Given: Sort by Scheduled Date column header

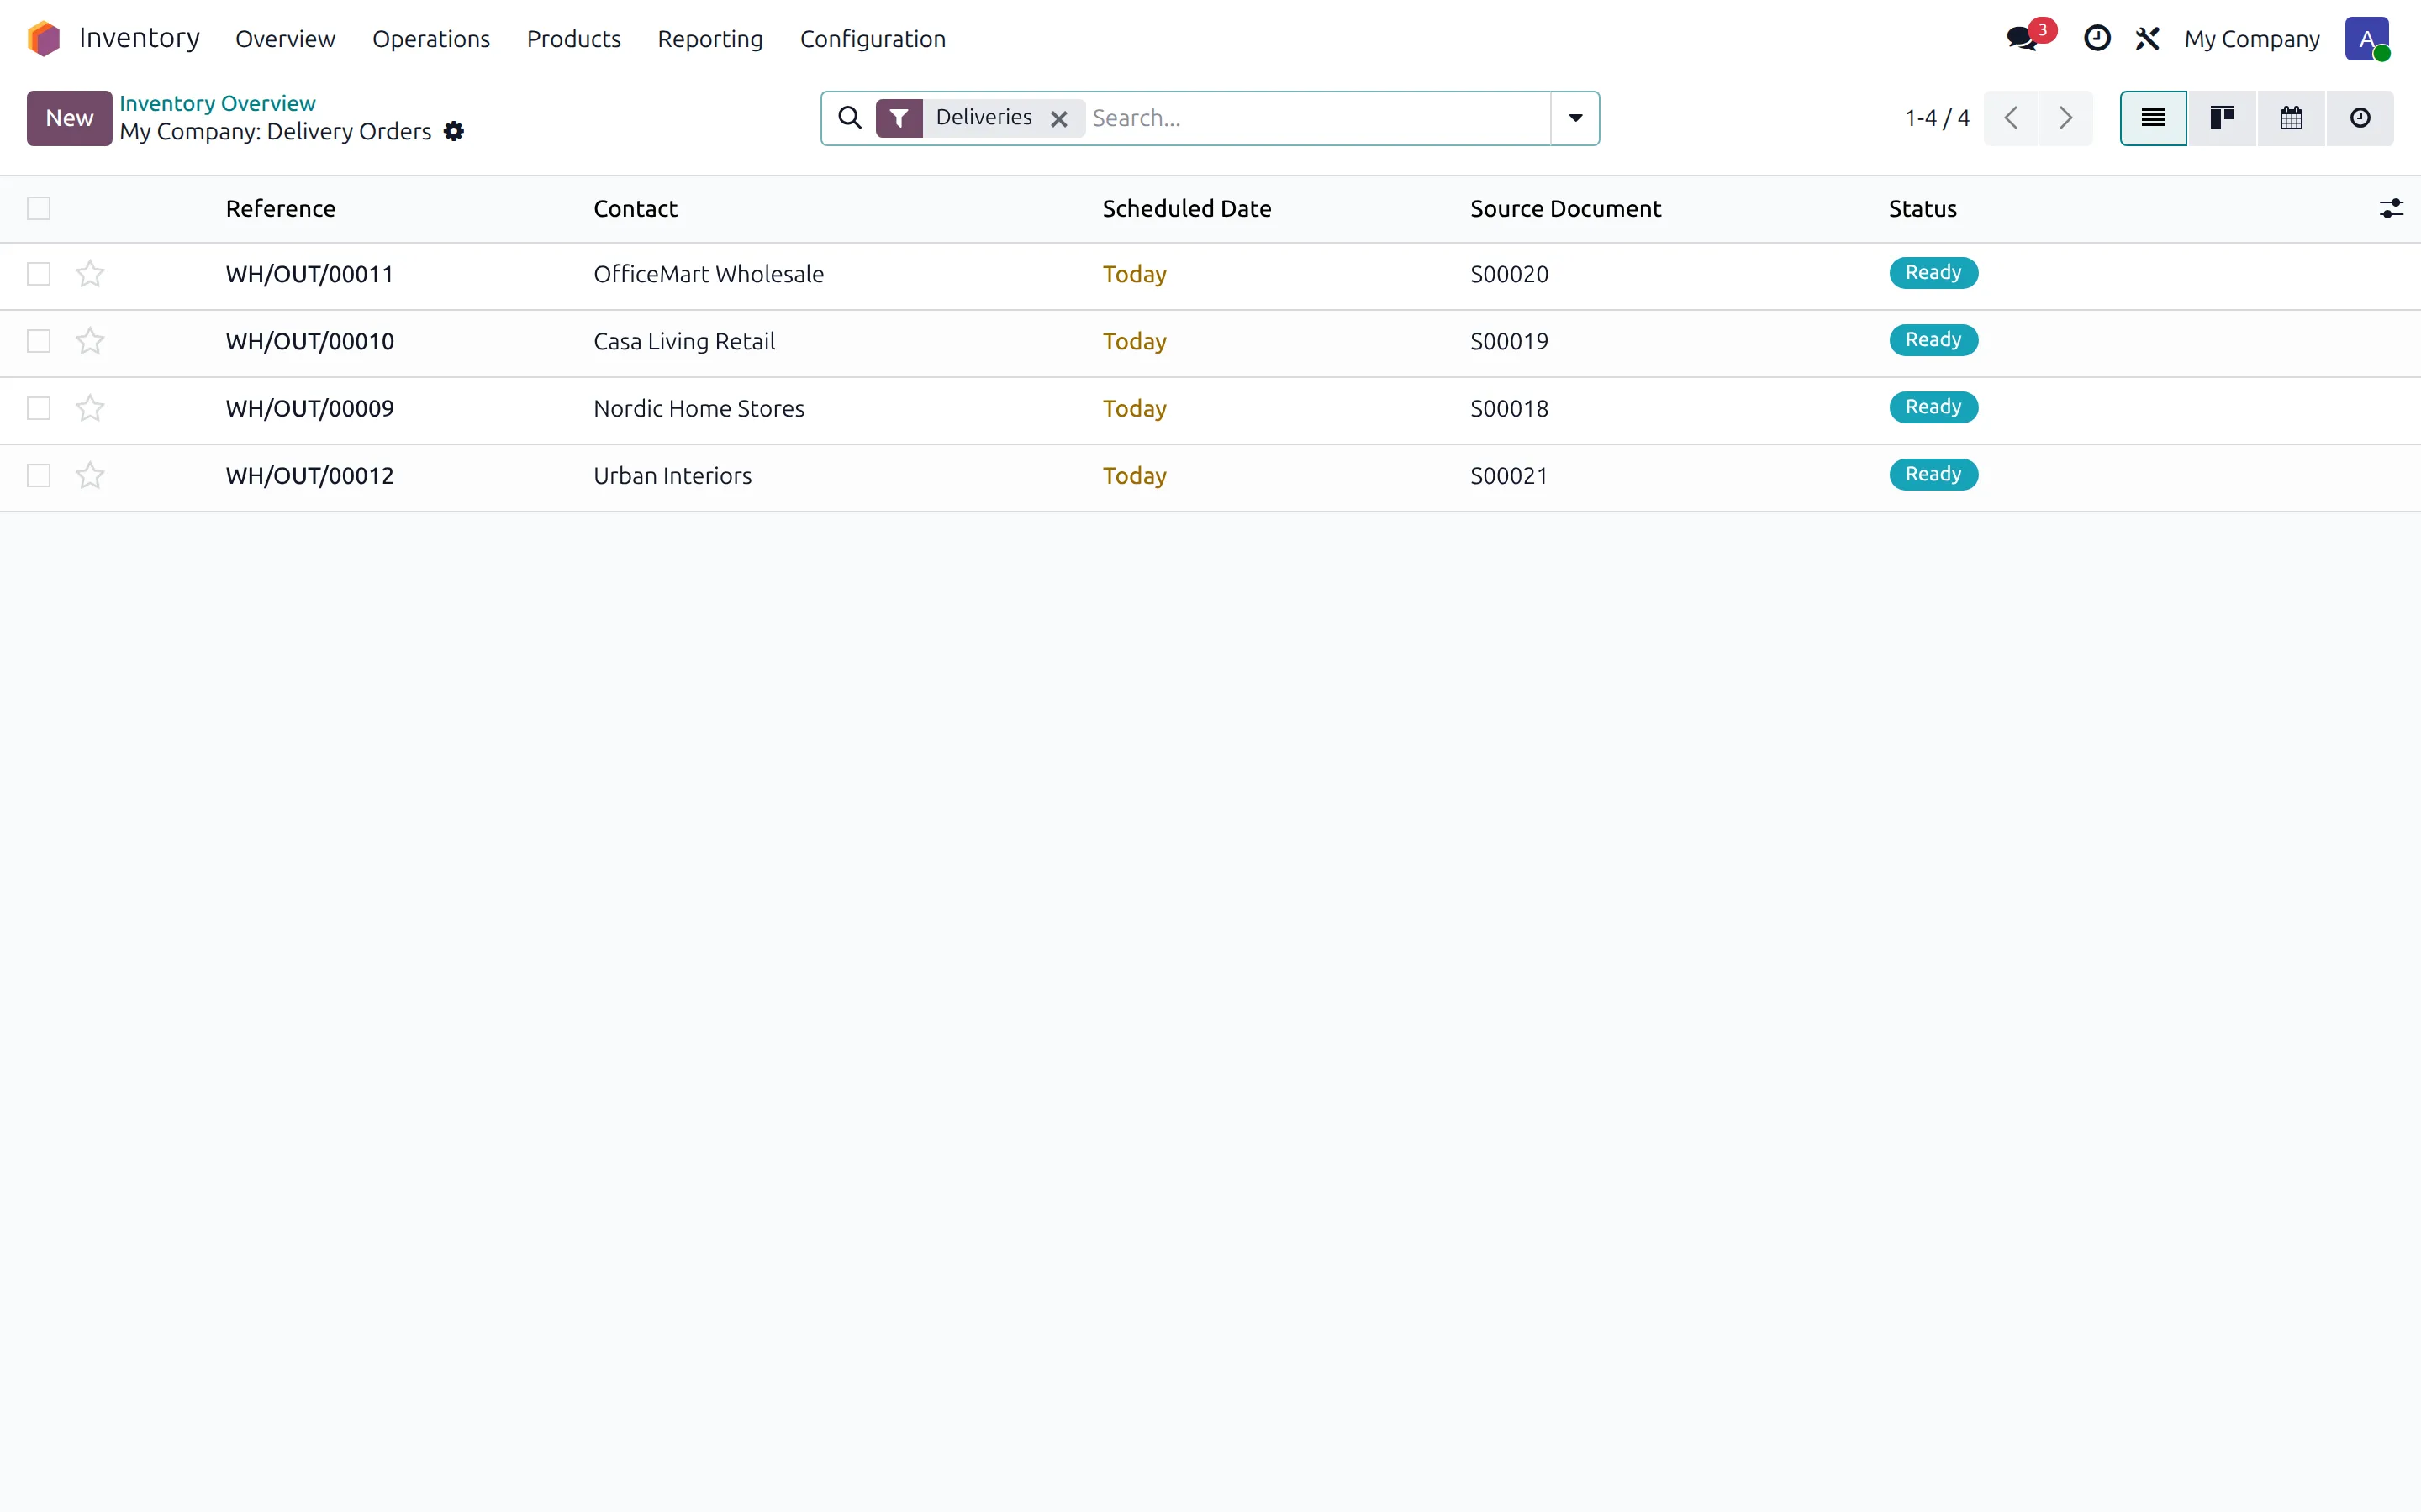Looking at the screenshot, I should pos(1186,209).
